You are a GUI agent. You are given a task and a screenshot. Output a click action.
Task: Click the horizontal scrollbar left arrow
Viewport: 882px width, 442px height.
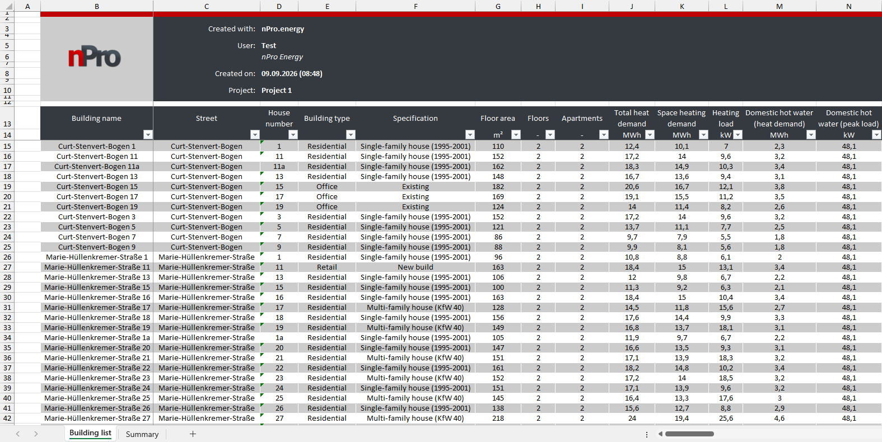660,434
